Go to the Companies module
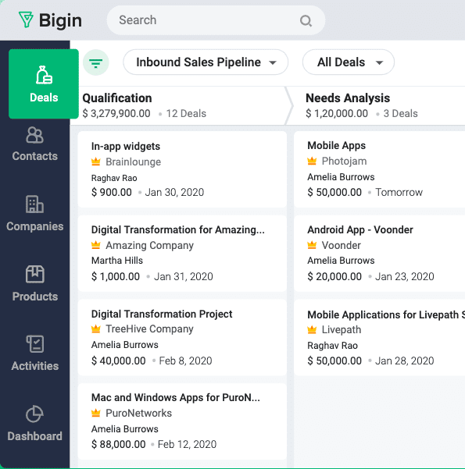 34,214
